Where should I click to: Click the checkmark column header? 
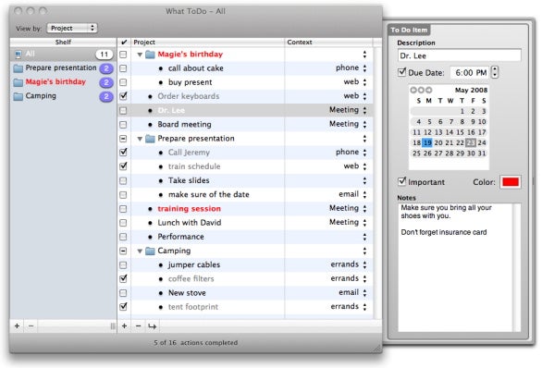[124, 43]
